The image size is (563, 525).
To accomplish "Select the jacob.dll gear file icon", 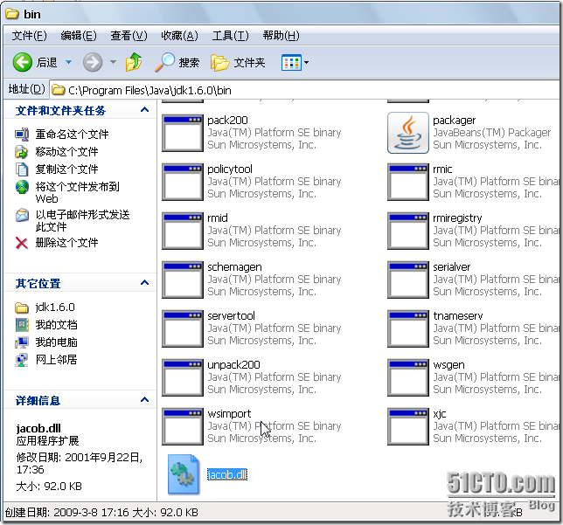I will click(184, 474).
